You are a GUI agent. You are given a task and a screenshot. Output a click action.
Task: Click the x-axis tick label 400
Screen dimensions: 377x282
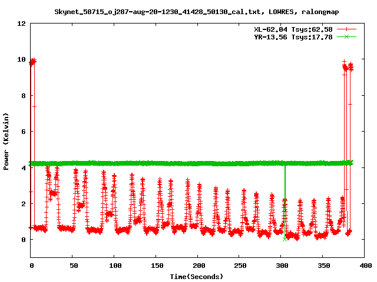point(365,266)
